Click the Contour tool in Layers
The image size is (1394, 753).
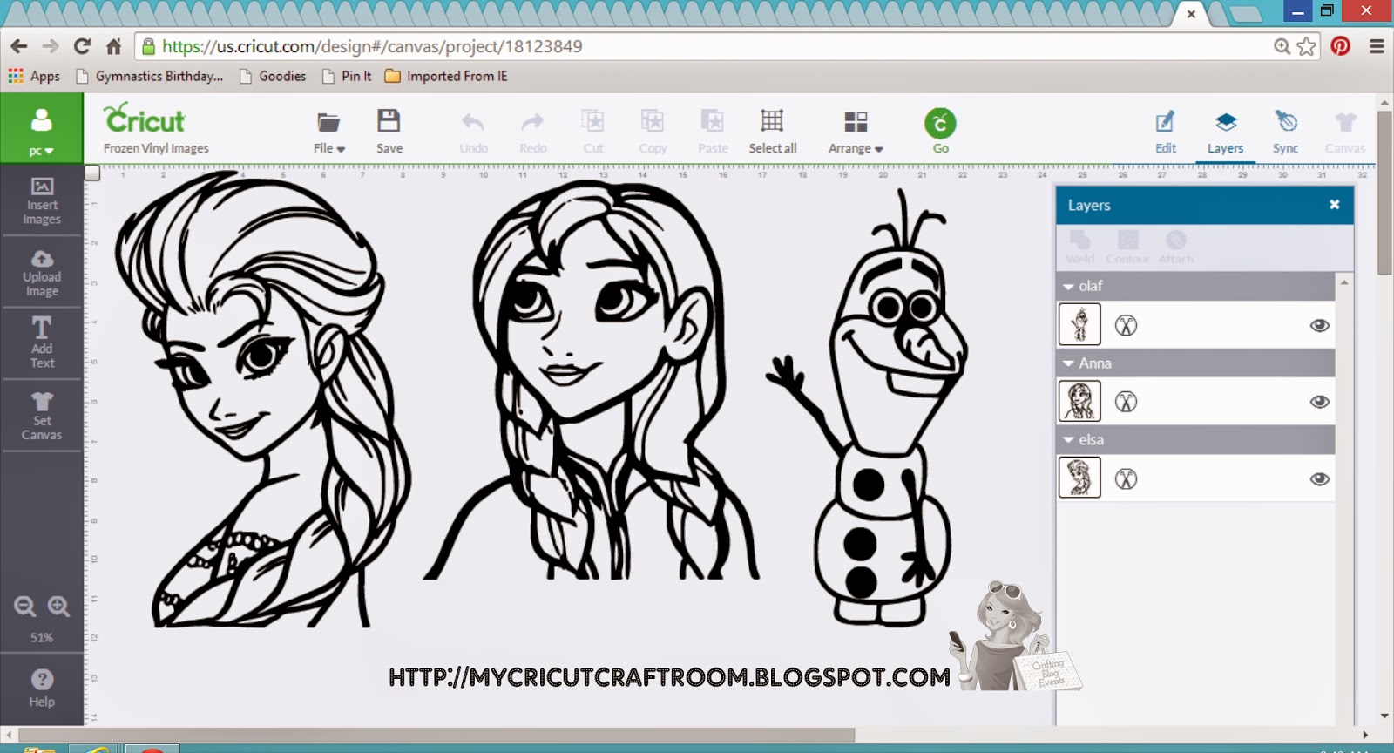(x=1127, y=247)
